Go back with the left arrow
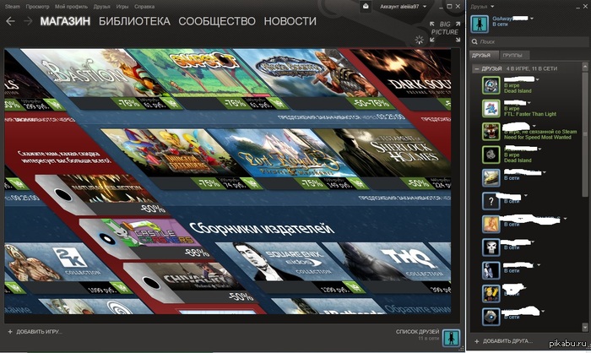Screen dimensions: 591x353 coord(10,21)
